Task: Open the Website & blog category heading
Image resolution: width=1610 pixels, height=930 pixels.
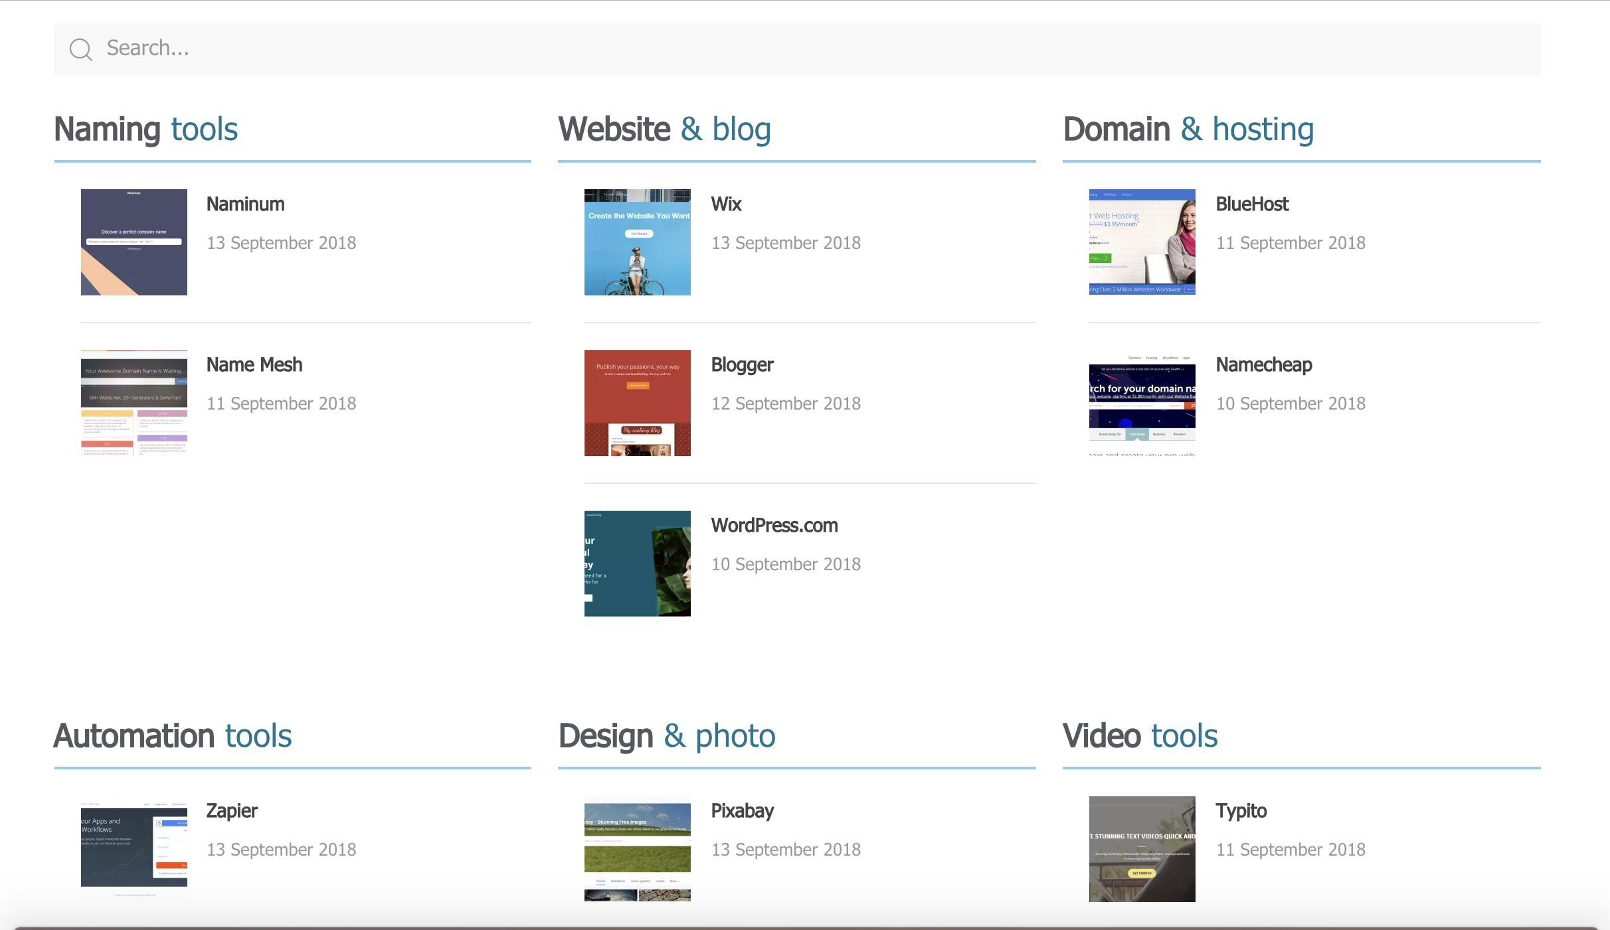Action: click(664, 129)
